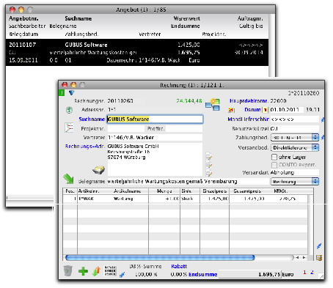
Task: Open the Zahlungsbed. dropdown
Action: pyautogui.click(x=295, y=138)
